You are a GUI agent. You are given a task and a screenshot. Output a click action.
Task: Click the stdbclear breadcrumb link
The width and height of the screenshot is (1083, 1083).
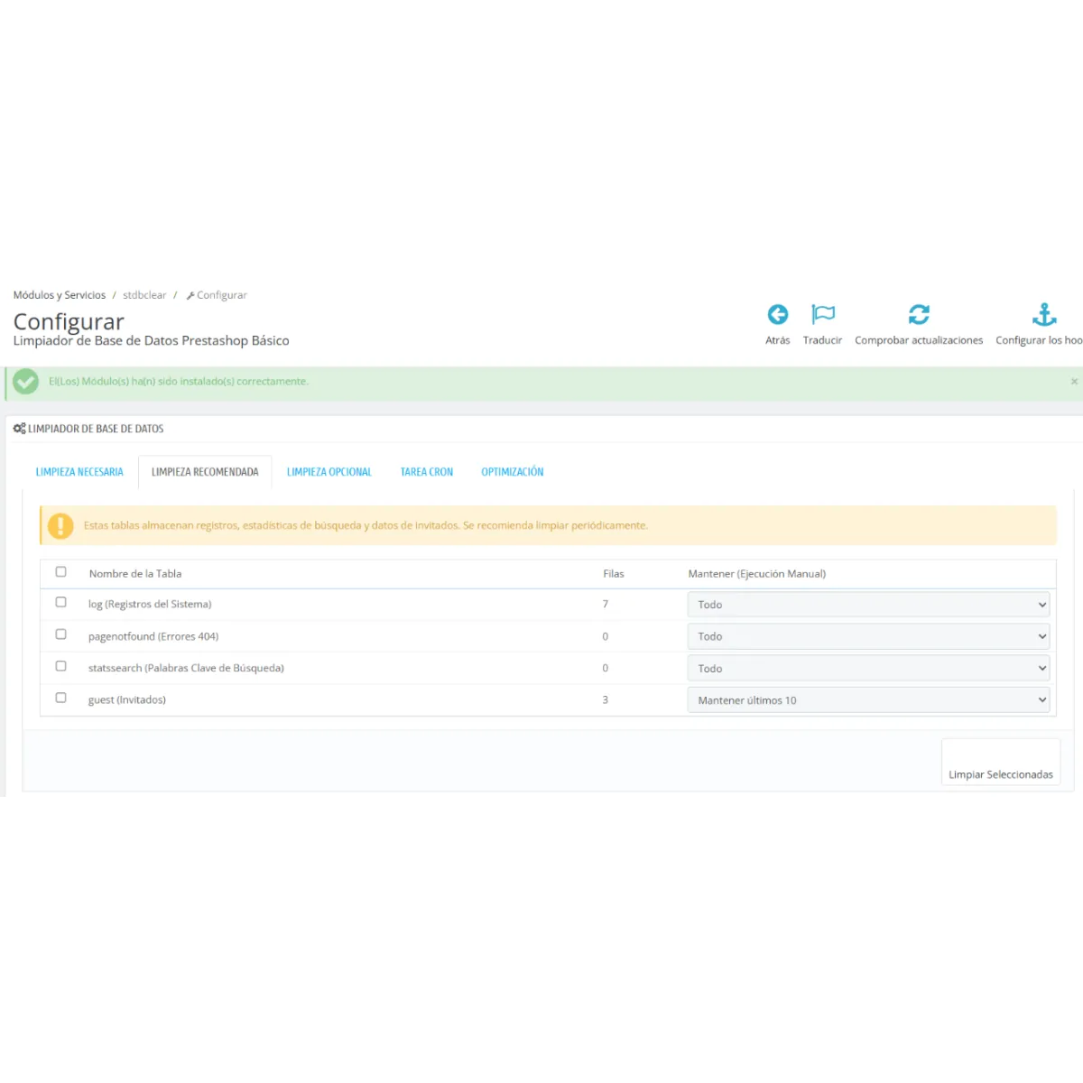coord(144,295)
